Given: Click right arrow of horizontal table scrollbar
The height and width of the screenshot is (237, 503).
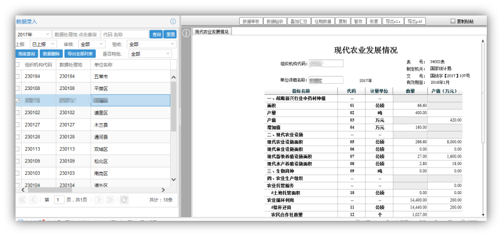Looking at the screenshot, I should 163,190.
